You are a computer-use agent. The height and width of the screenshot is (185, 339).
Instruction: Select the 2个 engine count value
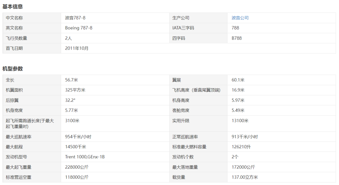click(x=235, y=157)
